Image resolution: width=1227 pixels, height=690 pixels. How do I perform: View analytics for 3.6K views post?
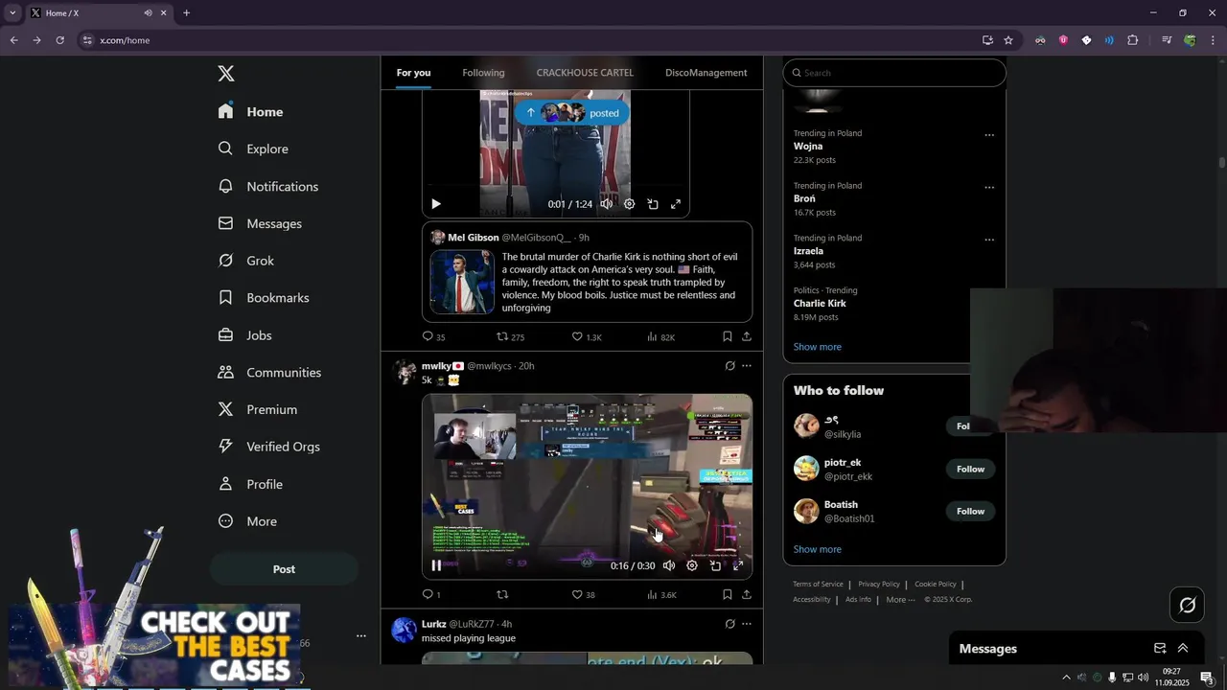[661, 594]
